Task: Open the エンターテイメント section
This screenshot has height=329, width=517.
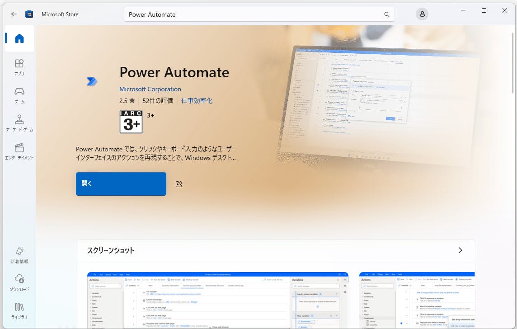Action: [x=19, y=151]
